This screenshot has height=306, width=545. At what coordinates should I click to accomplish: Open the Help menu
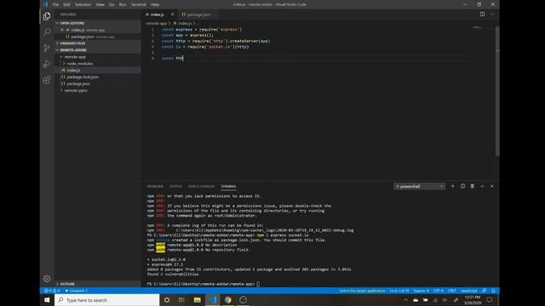(x=155, y=4)
